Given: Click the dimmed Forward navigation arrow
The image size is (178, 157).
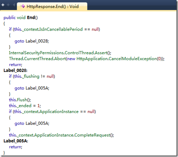Looking at the screenshot, I should [8, 5].
